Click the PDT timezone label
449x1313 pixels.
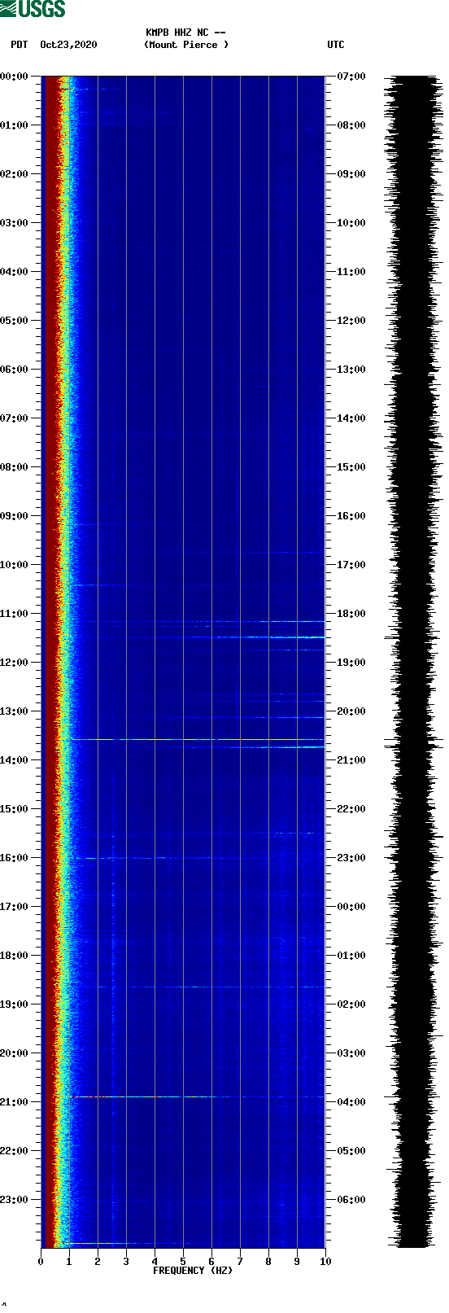coord(20,45)
